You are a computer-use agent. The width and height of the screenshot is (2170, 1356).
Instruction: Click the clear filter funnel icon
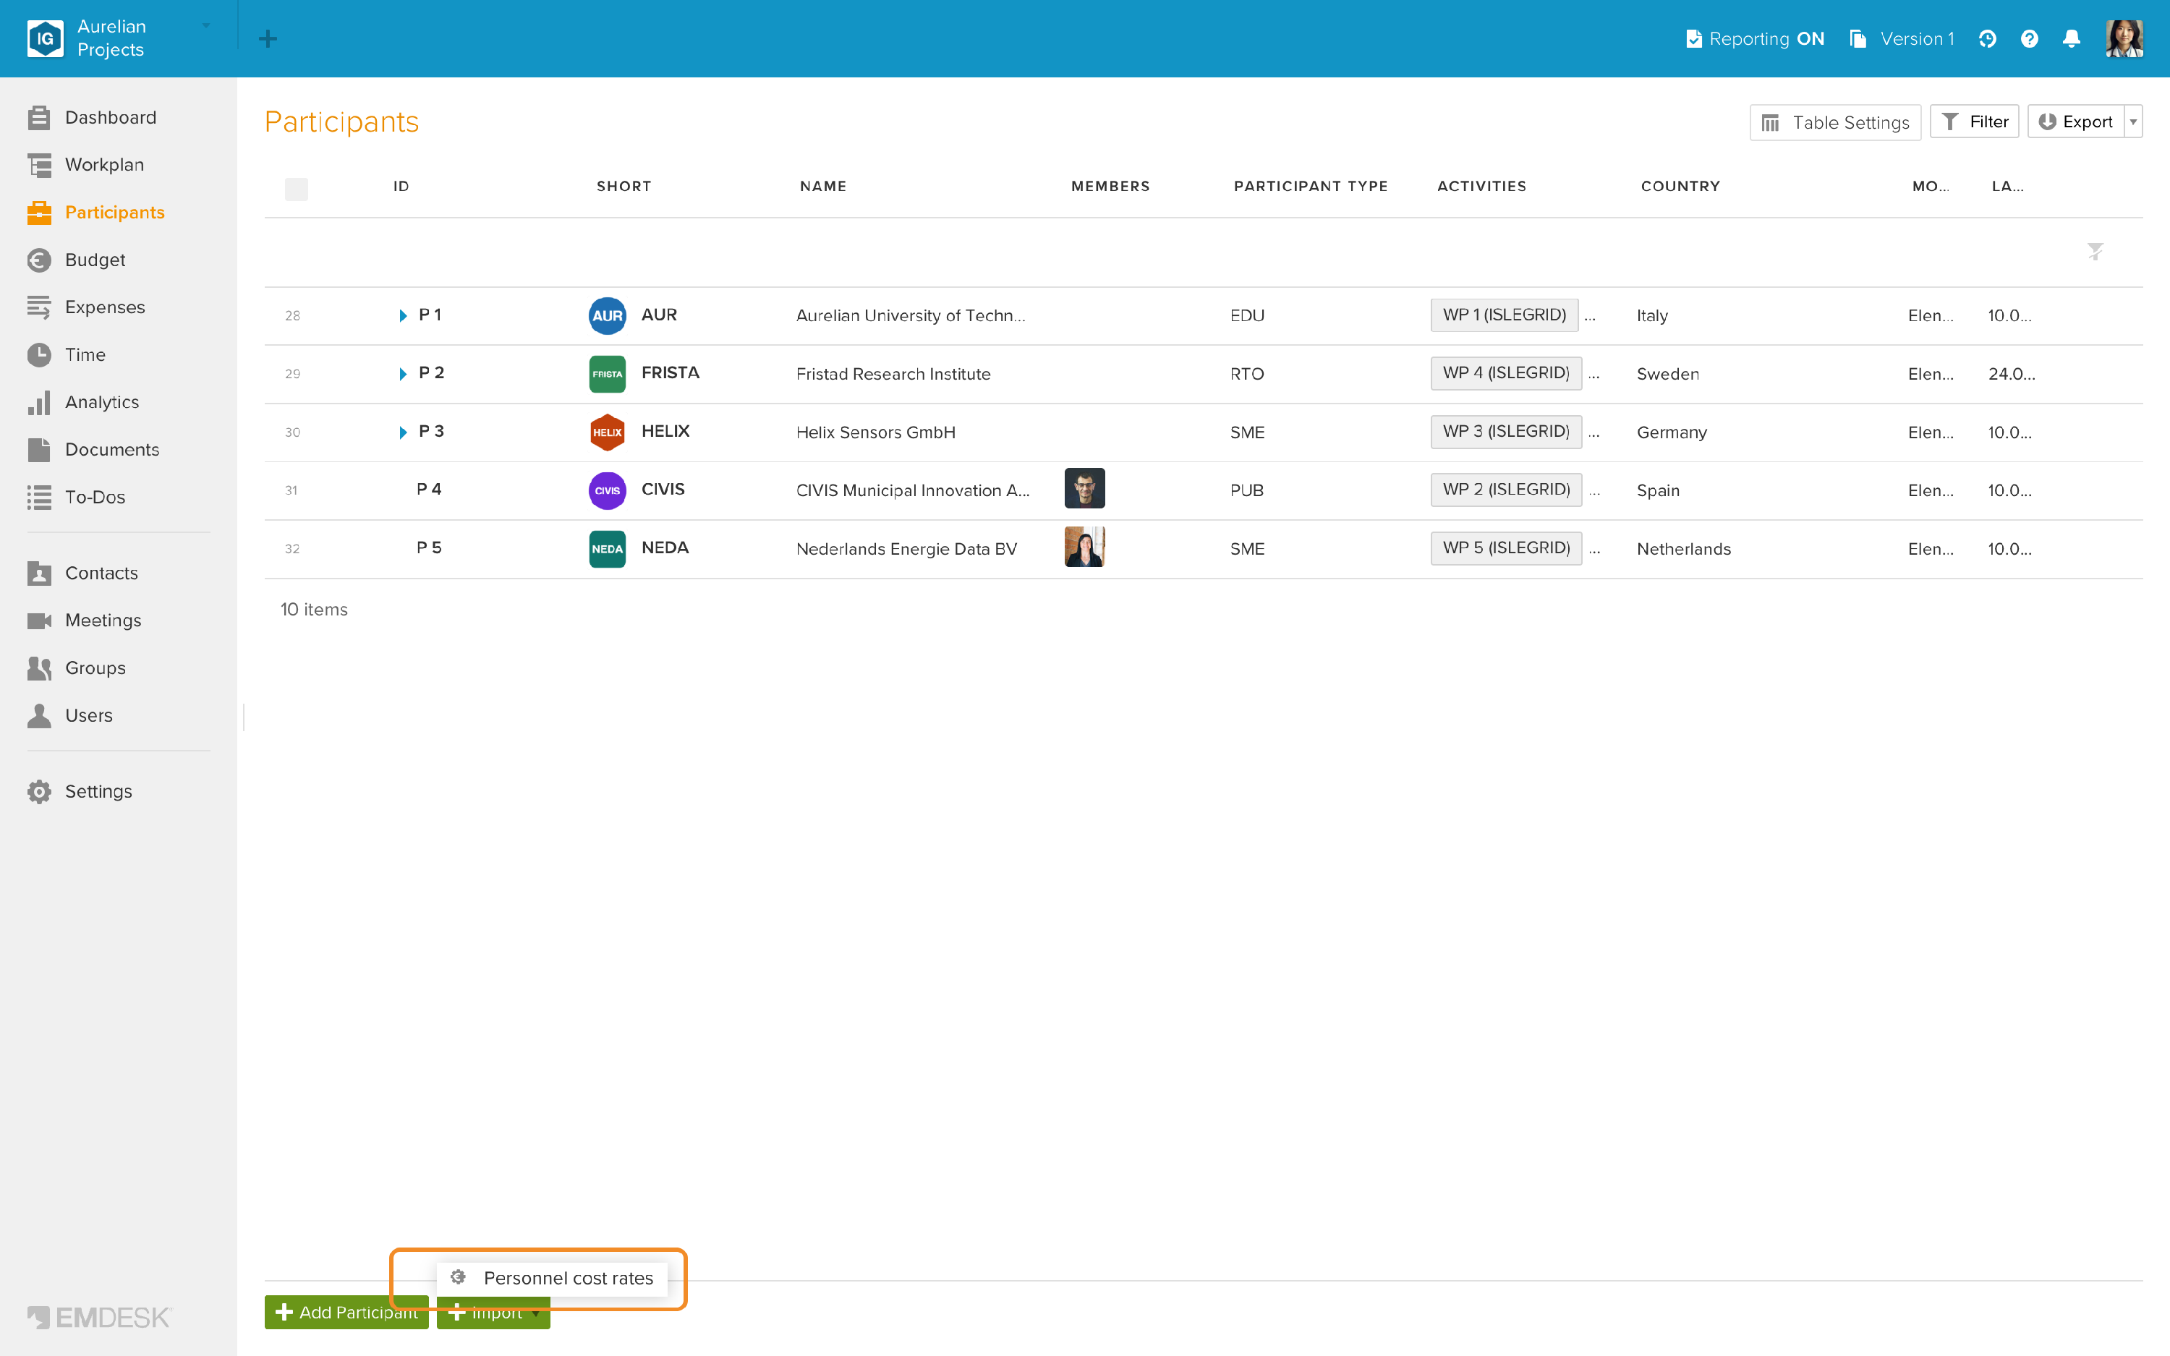[2095, 251]
